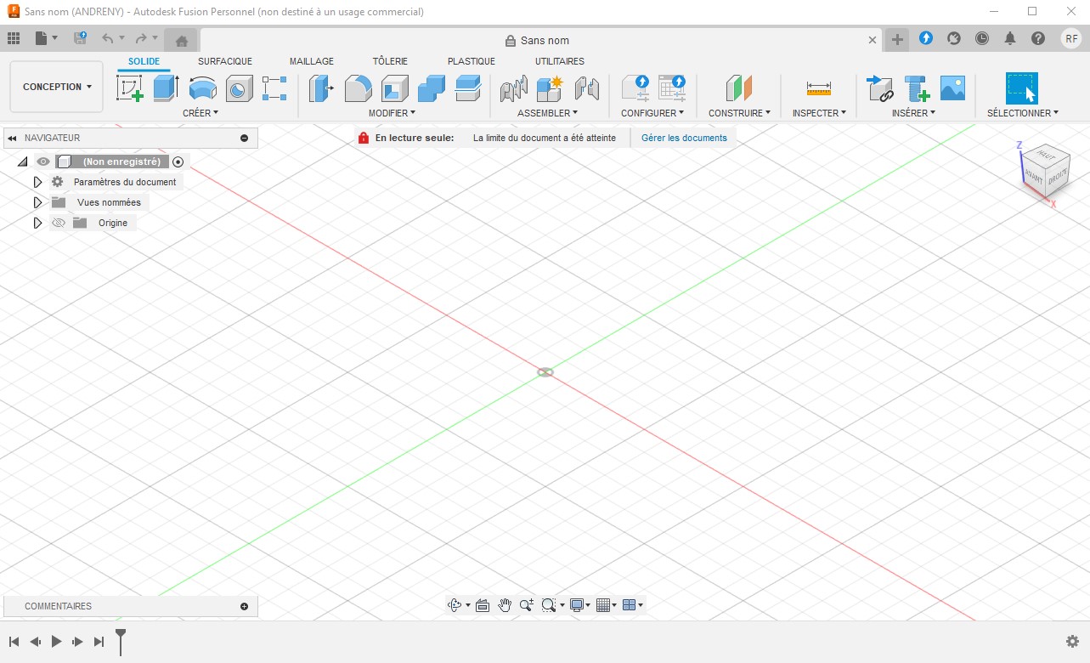Click the timeline Play button

pyautogui.click(x=56, y=642)
